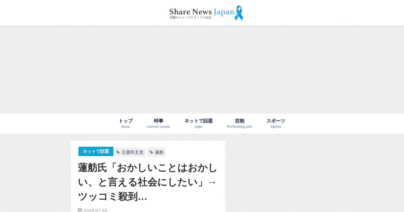Click the blue ribbon icon in header
404x212 pixels.
point(239,13)
